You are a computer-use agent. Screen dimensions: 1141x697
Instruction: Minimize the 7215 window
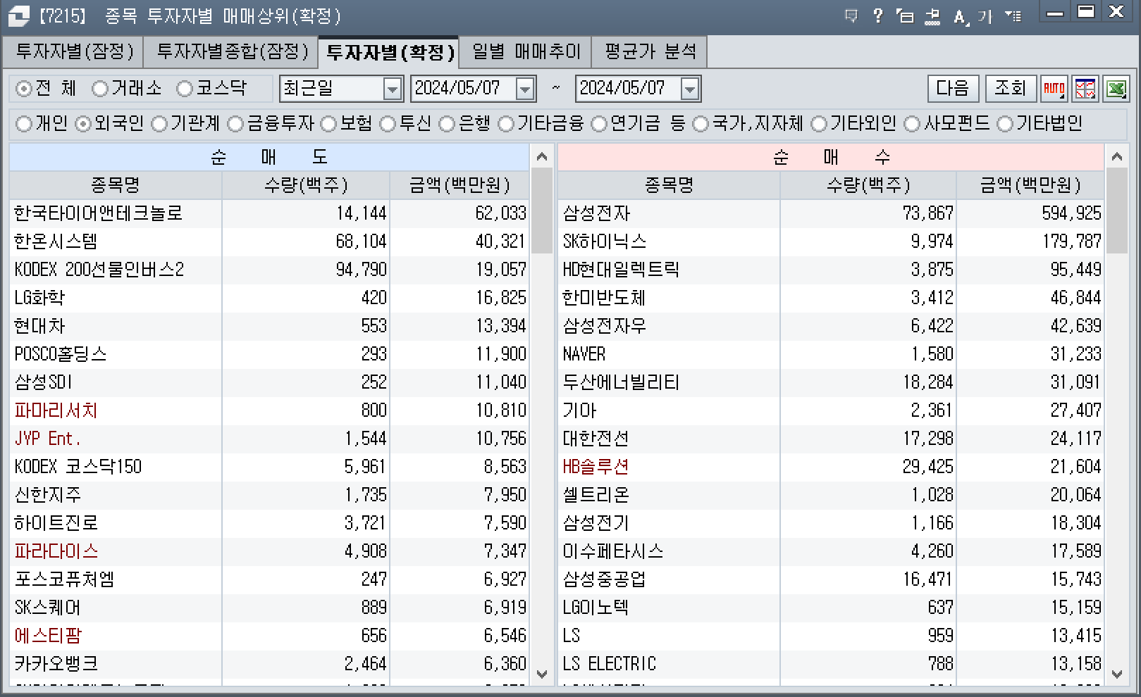(1055, 13)
